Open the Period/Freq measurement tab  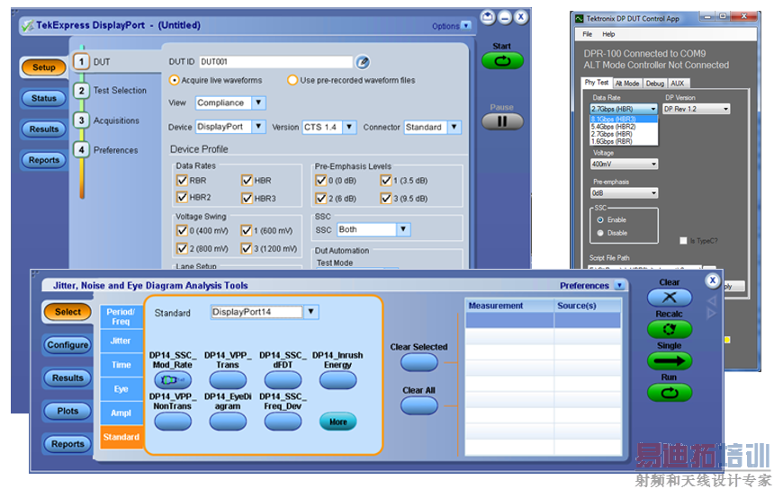click(x=121, y=316)
